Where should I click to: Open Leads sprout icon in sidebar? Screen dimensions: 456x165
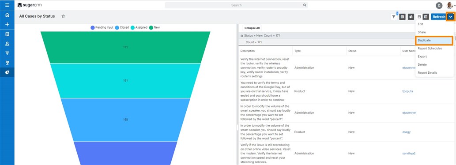point(7,63)
